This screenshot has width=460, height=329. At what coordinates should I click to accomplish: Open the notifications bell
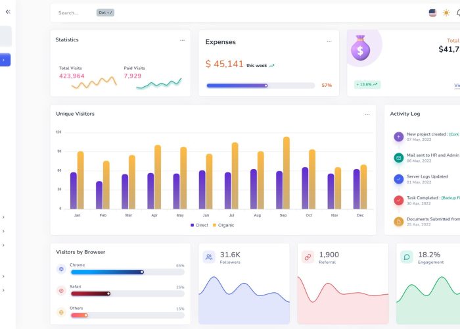point(458,13)
